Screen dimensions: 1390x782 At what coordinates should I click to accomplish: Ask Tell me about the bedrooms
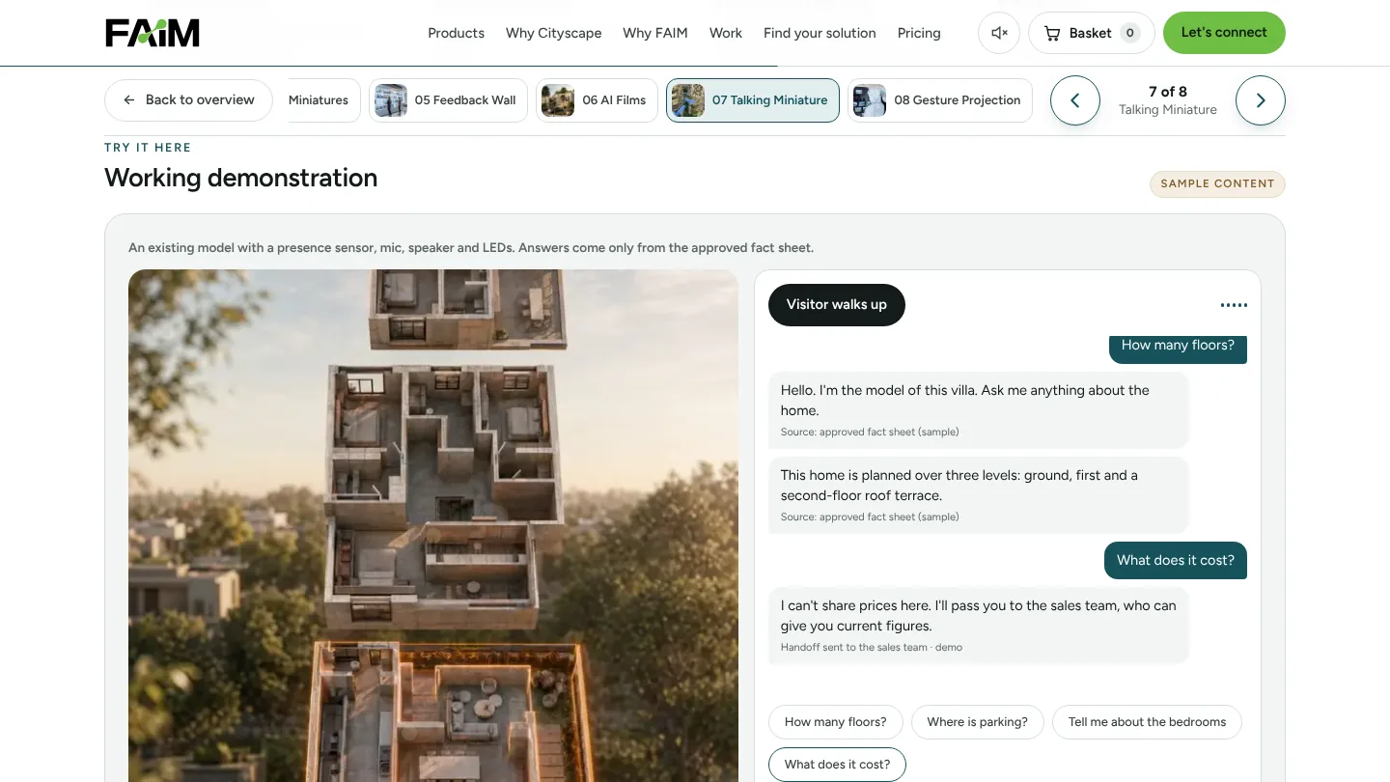[x=1147, y=722]
